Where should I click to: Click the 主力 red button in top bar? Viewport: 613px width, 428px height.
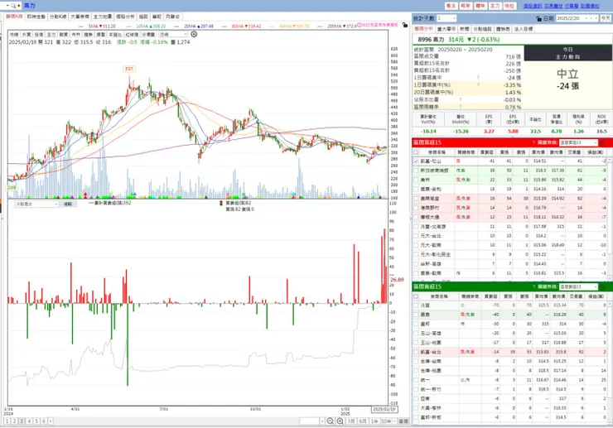(x=495, y=6)
